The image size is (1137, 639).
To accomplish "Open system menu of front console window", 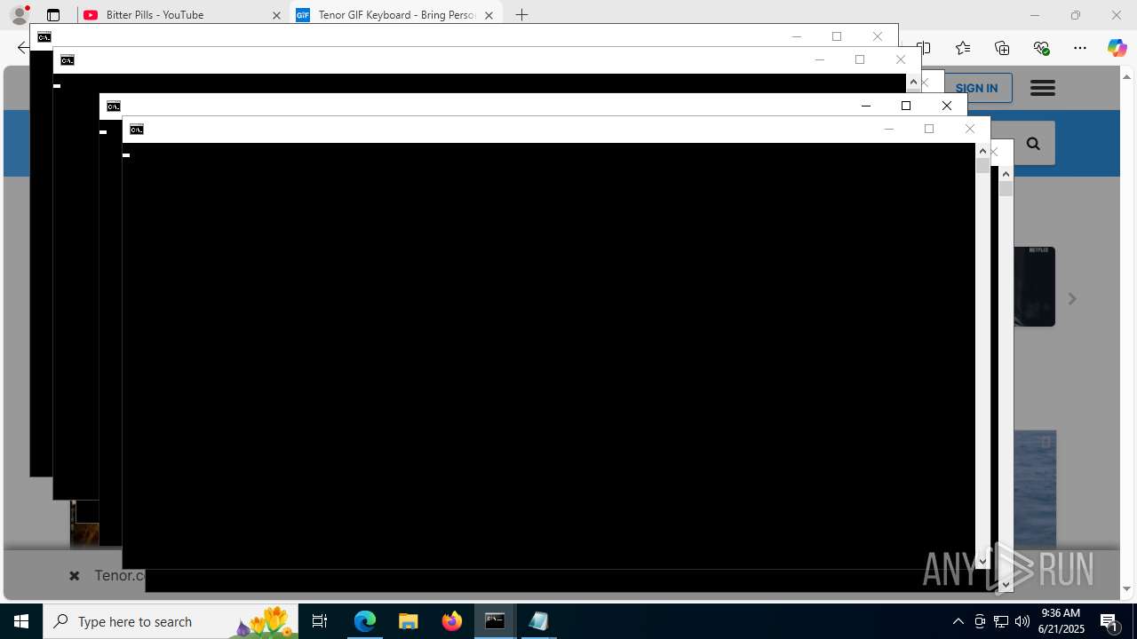I will (x=137, y=129).
